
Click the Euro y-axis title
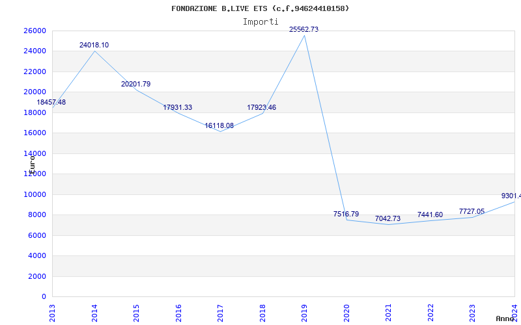click(31, 164)
